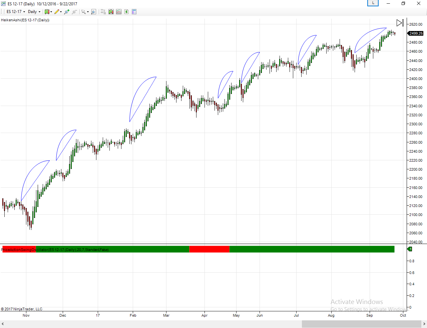Click the Mar label on the time axis
The width and height of the screenshot is (427, 328).
pyautogui.click(x=166, y=315)
